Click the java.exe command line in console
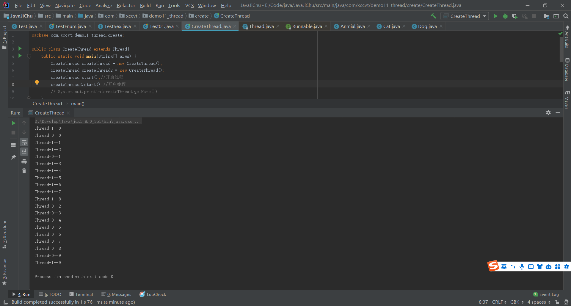Screen dimensions: 571x306 point(88,121)
